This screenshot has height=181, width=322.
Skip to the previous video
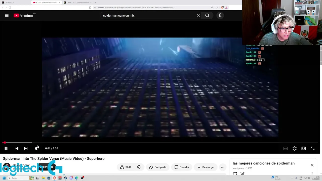pos(17,148)
